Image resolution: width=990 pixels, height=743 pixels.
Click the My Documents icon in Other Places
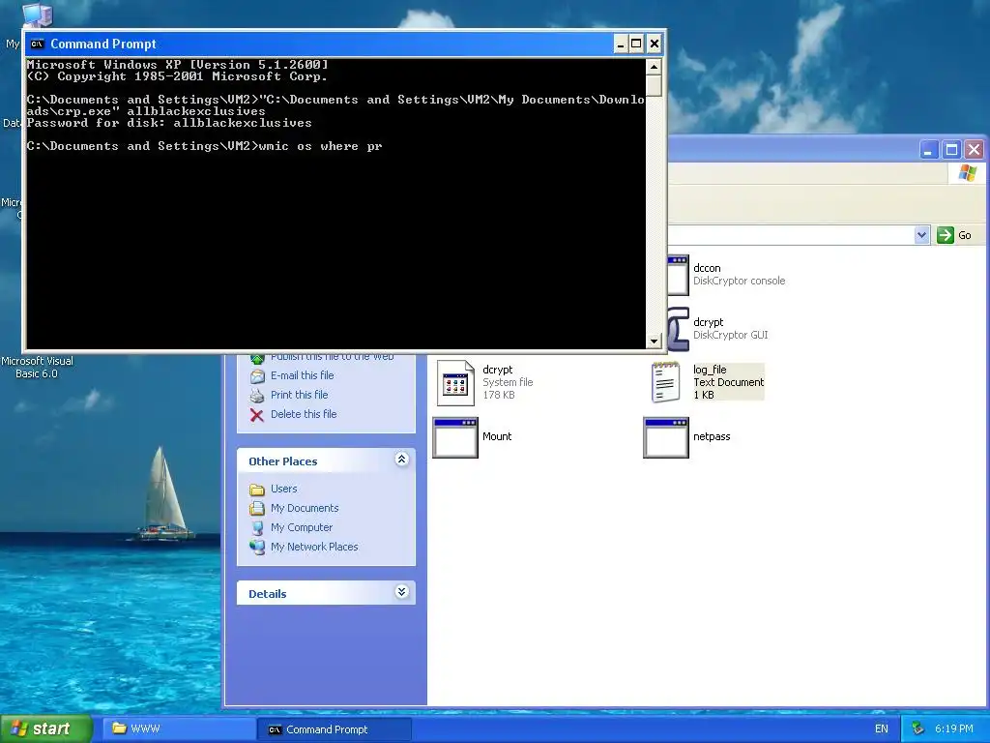pyautogui.click(x=257, y=509)
